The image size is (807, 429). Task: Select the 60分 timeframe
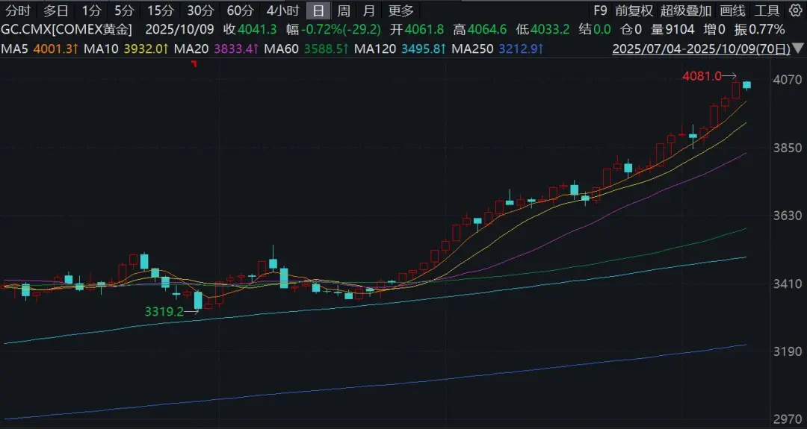click(x=239, y=10)
